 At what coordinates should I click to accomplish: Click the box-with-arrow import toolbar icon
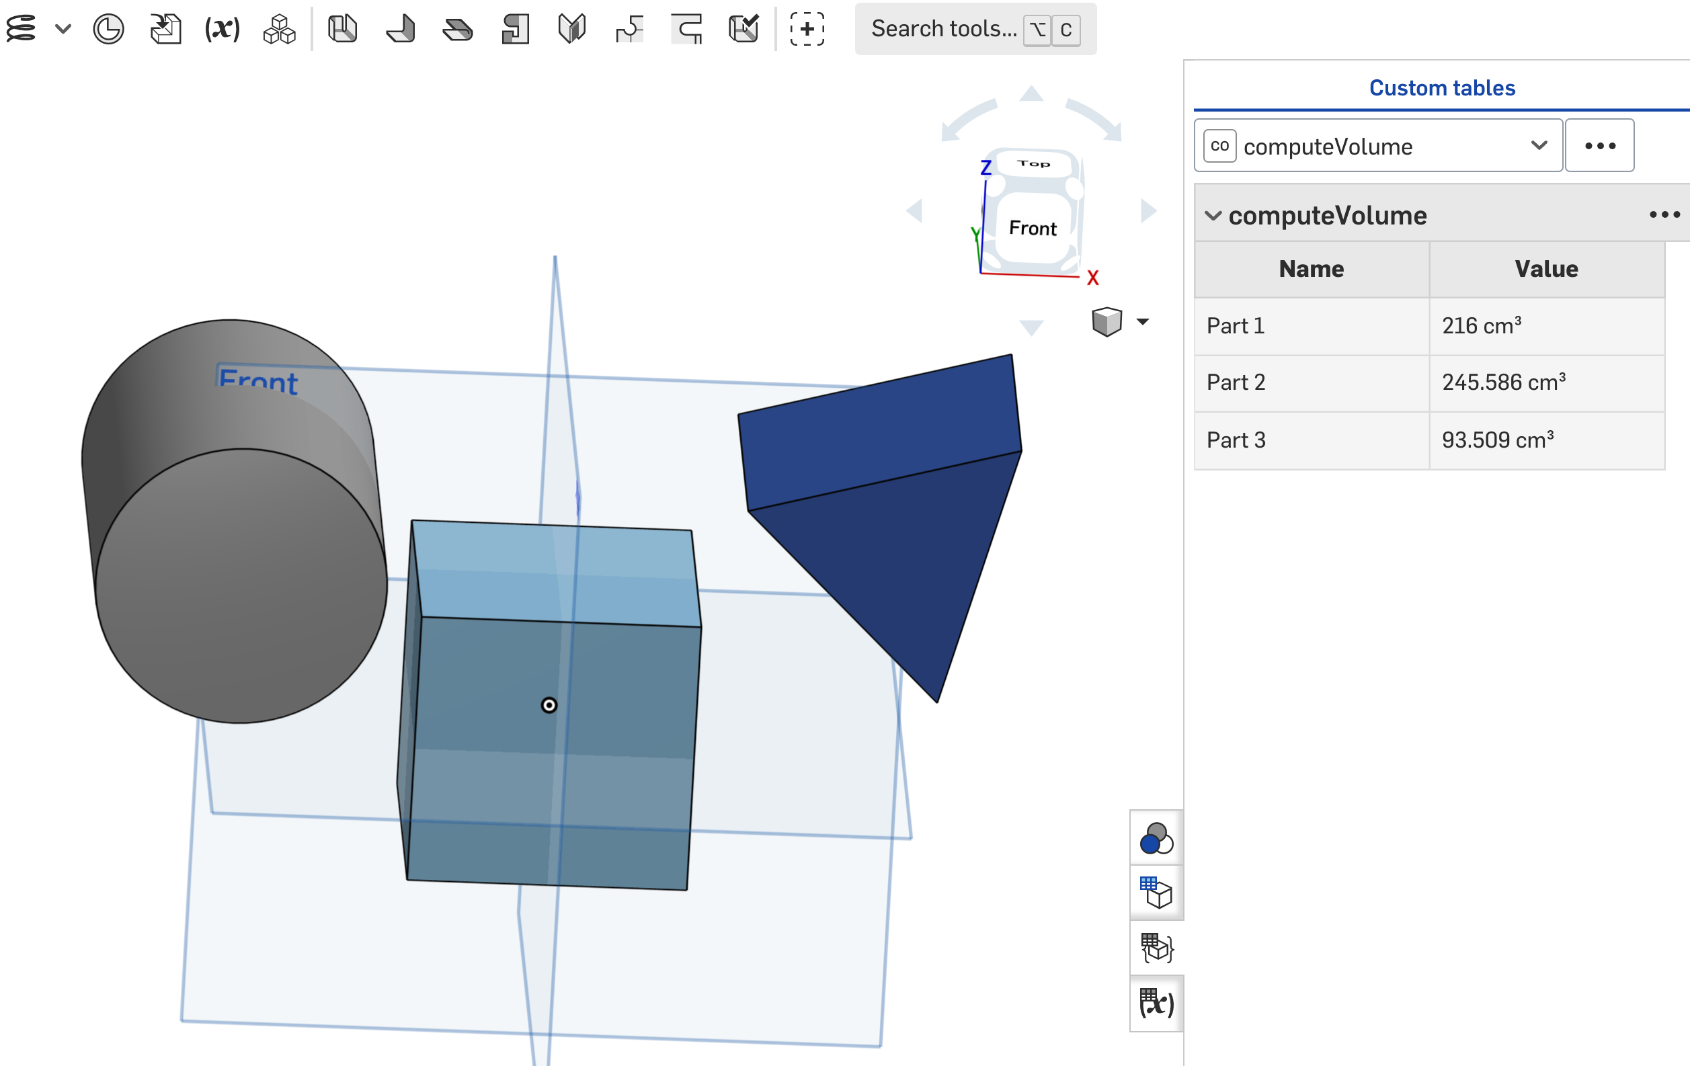tap(165, 29)
